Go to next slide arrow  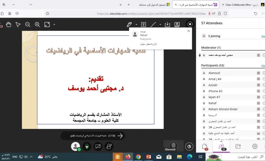[x=120, y=136]
